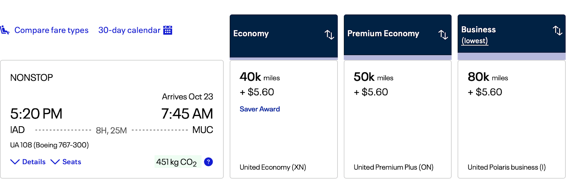Sort by Economy using the arrows icon

pos(329,34)
